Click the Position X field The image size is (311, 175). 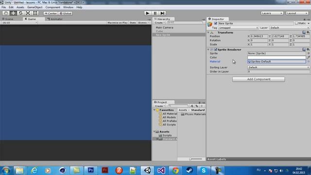point(259,36)
